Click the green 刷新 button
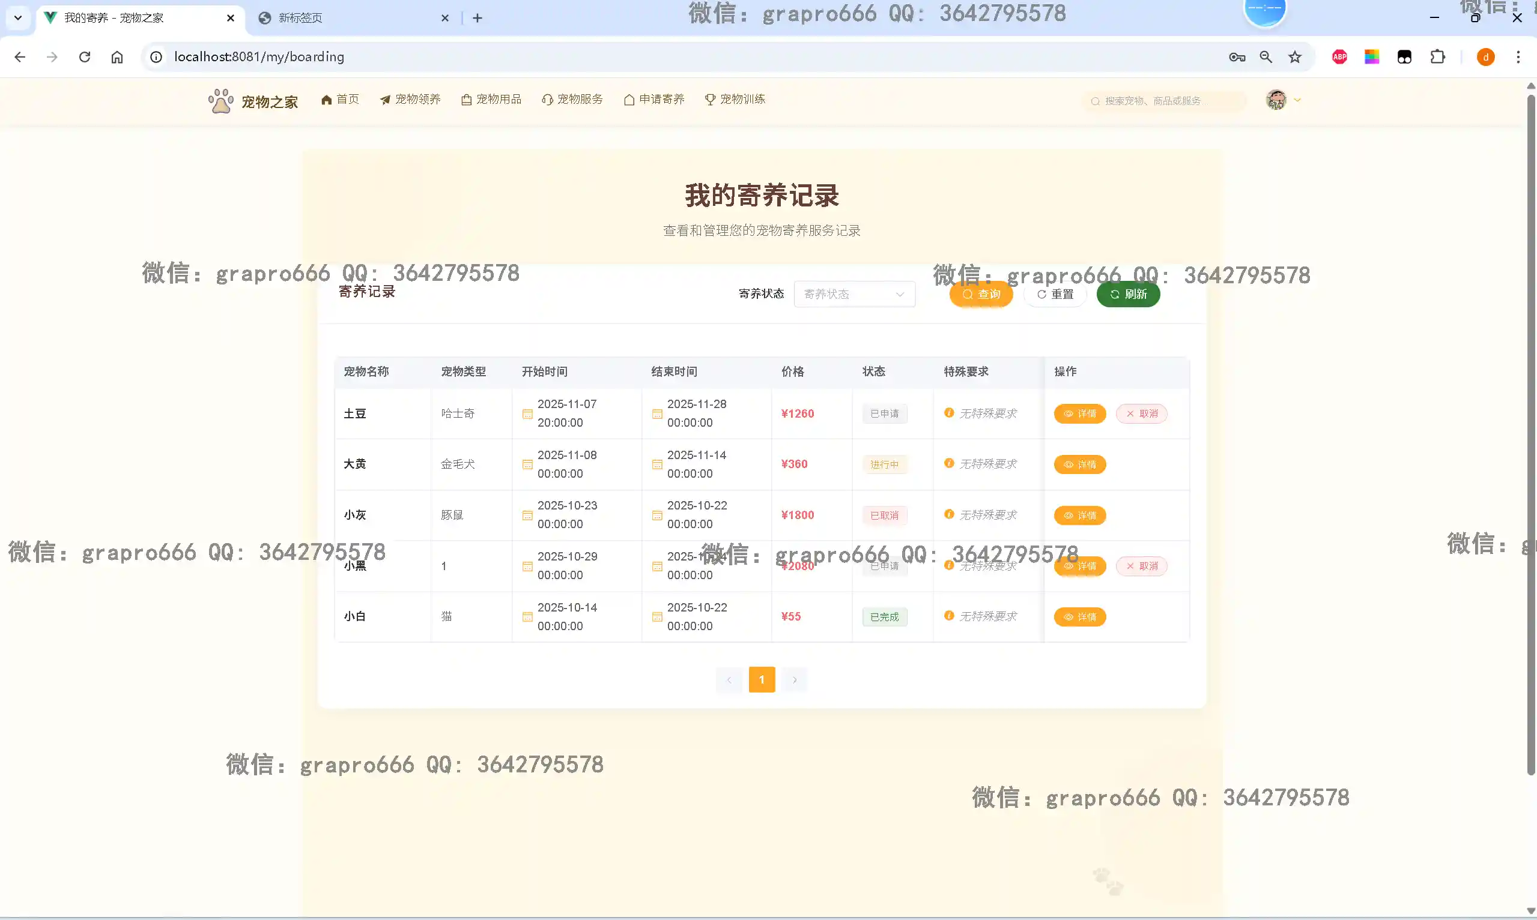The width and height of the screenshot is (1537, 920). pos(1127,294)
